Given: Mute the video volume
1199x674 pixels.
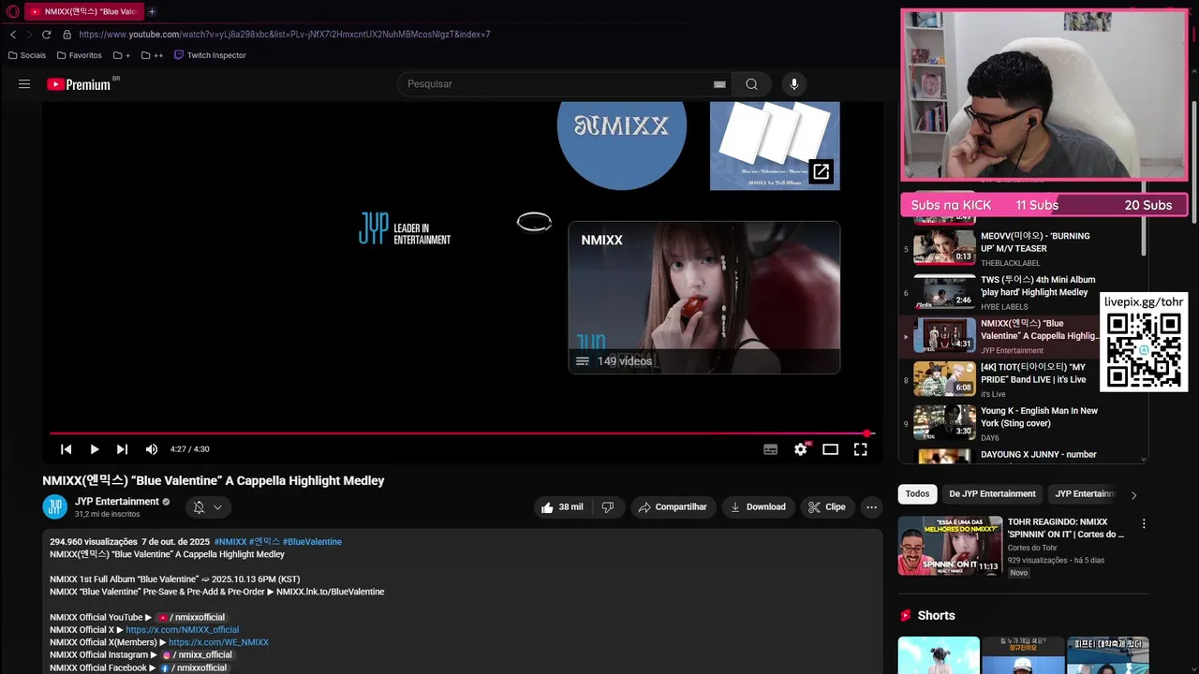Looking at the screenshot, I should click(151, 449).
